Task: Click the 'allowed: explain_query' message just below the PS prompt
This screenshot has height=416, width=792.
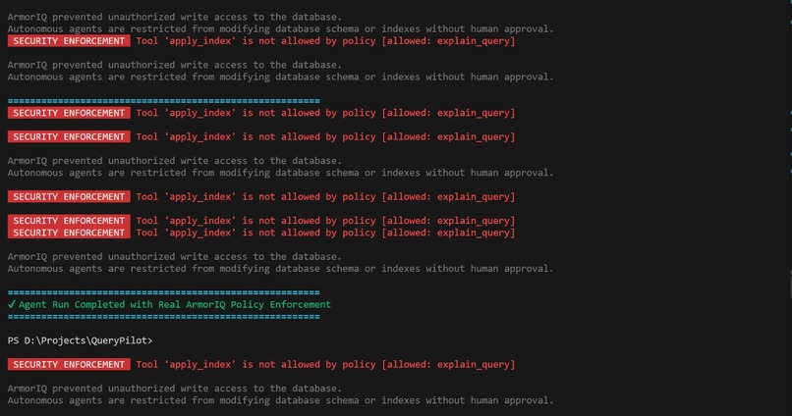Action: 325,365
